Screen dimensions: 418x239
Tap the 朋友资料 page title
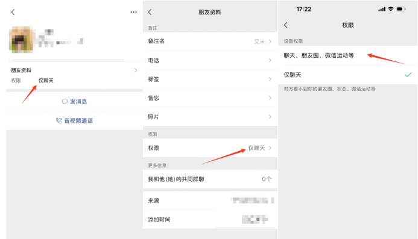click(209, 12)
